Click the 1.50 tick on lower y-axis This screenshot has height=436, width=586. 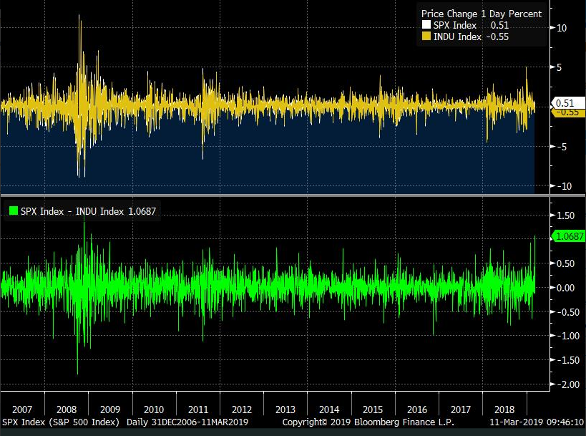pos(565,215)
